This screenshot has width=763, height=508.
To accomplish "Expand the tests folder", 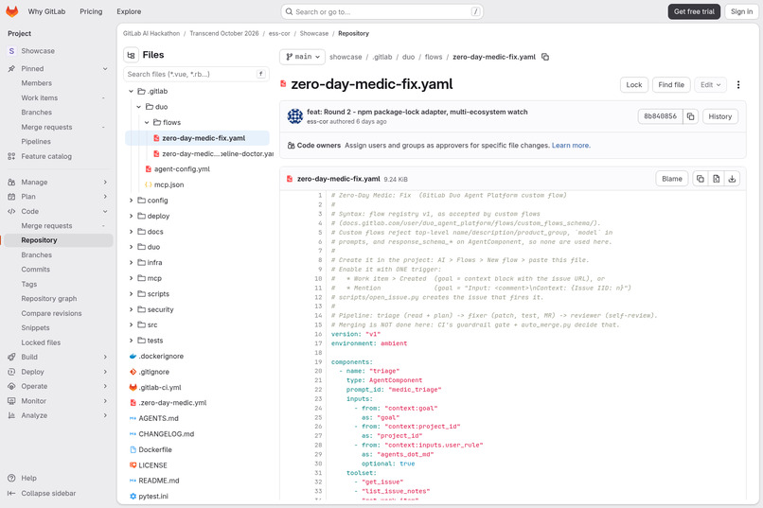I will 131,341.
